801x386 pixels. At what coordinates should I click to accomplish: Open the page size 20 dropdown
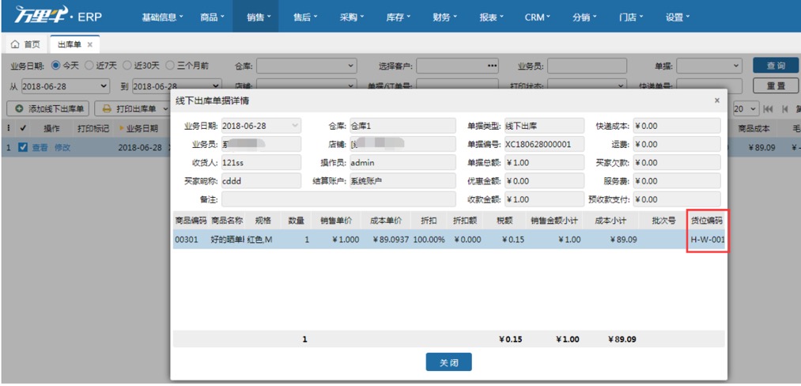tap(746, 109)
